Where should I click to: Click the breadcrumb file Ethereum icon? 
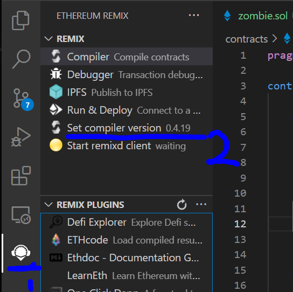287,38
